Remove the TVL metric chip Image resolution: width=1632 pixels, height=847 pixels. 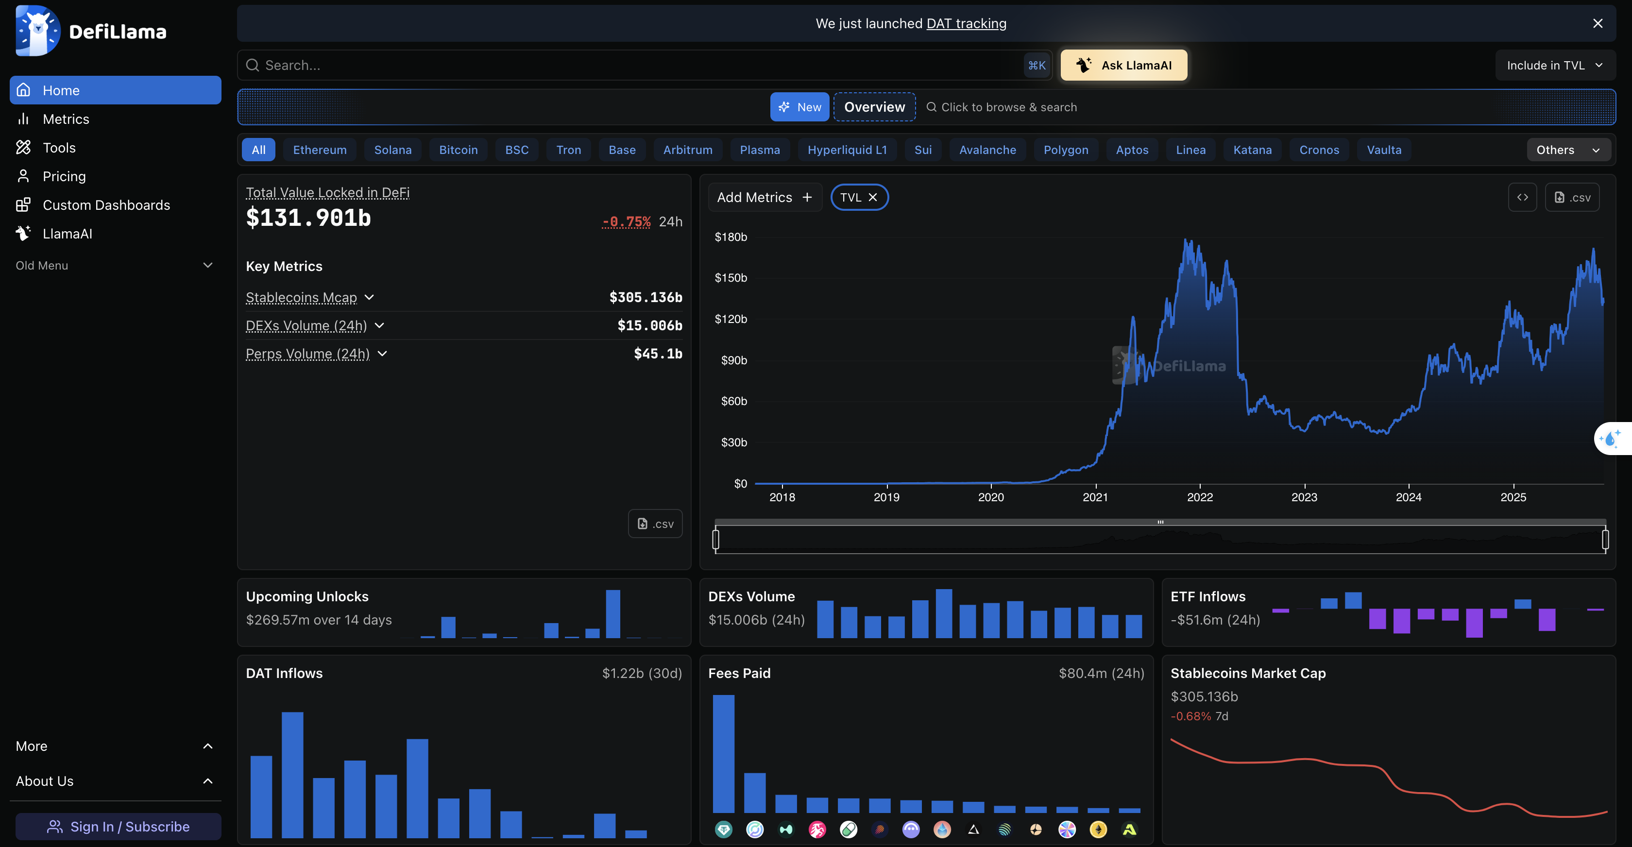[x=872, y=198]
